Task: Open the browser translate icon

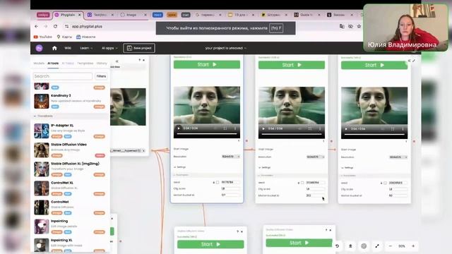Action: click(342, 26)
